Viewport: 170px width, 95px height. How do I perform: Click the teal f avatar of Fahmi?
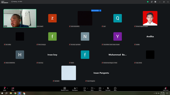click(85, 55)
